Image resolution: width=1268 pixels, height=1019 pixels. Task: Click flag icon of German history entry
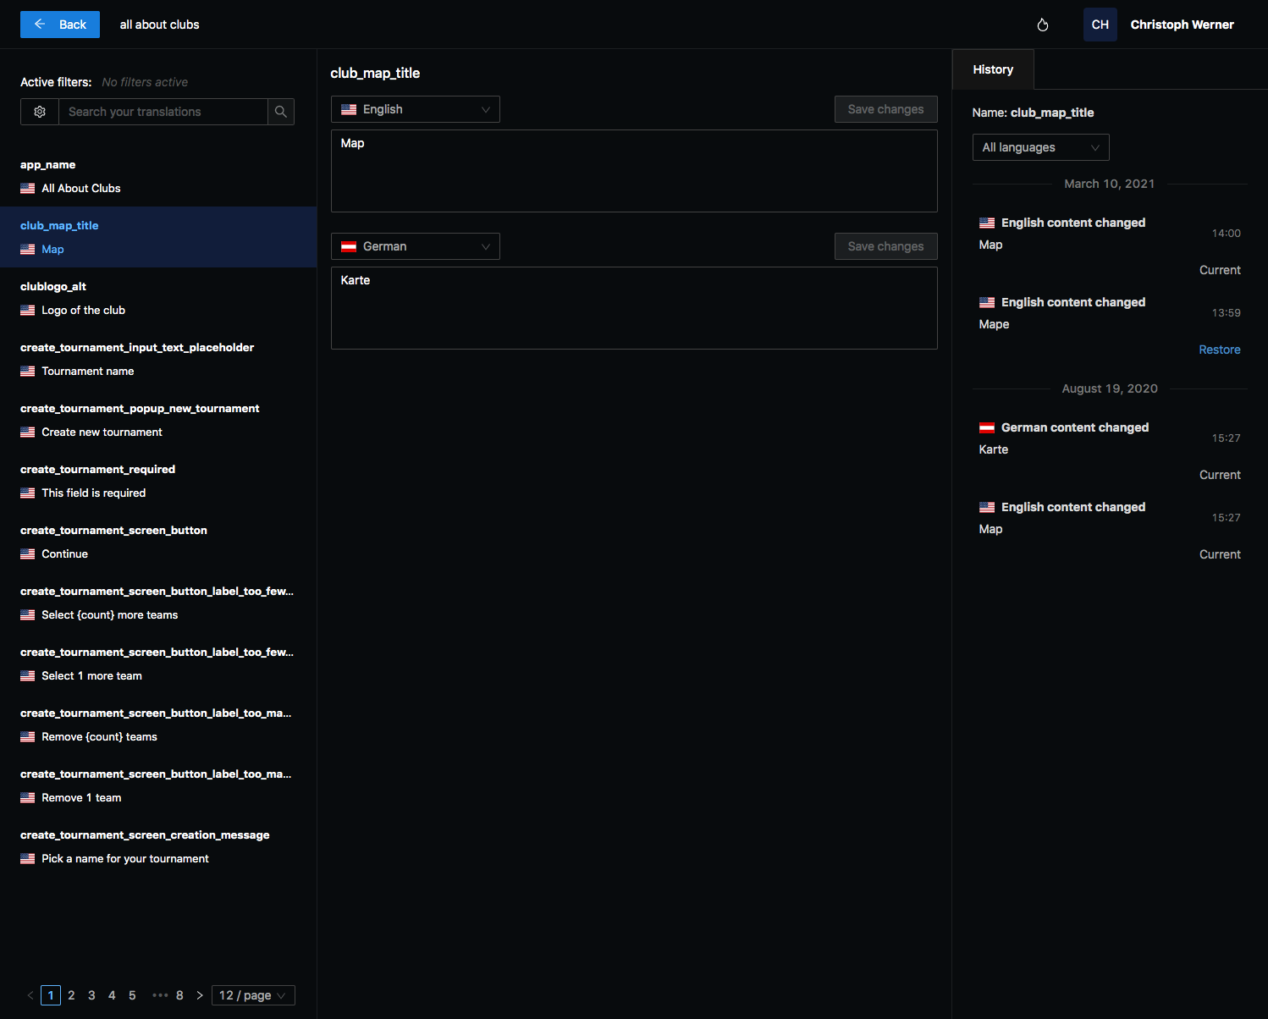pos(987,427)
